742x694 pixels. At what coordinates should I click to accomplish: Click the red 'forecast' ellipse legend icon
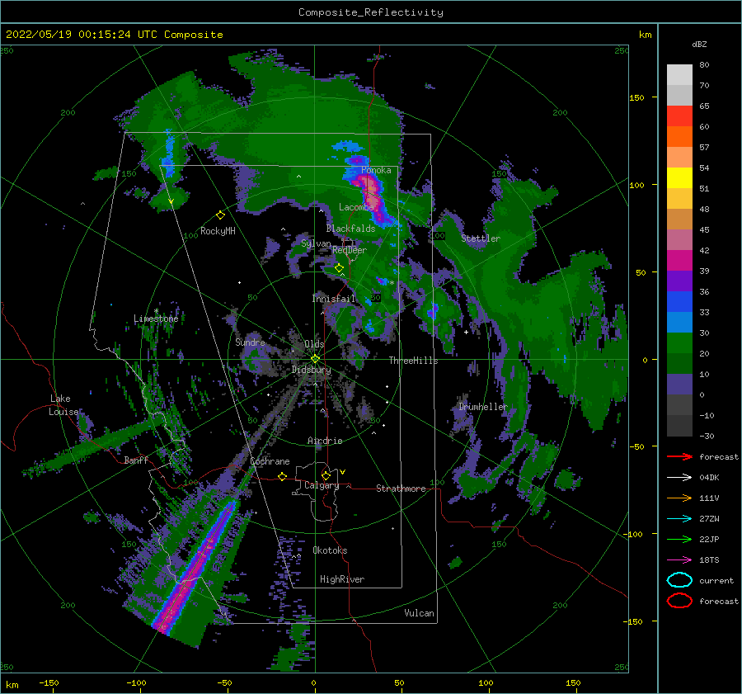point(679,601)
